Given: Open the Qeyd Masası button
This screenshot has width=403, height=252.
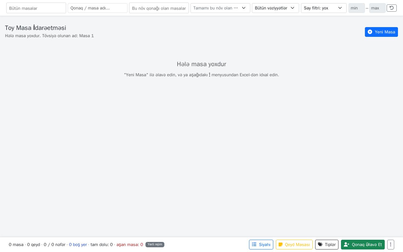Looking at the screenshot, I should click(x=294, y=244).
